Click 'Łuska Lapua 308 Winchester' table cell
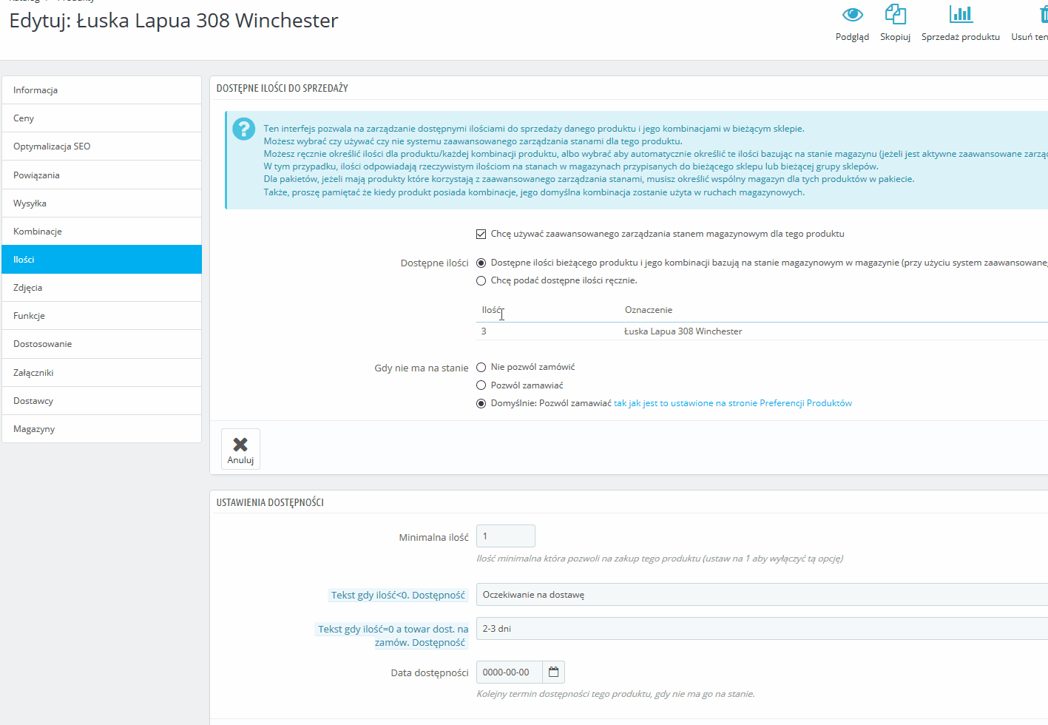This screenshot has width=1048, height=725. [683, 331]
